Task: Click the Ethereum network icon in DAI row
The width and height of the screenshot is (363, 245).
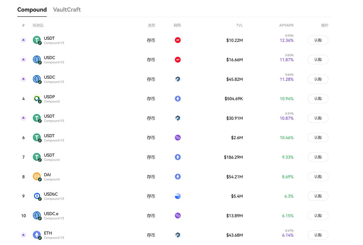Action: coord(178,177)
